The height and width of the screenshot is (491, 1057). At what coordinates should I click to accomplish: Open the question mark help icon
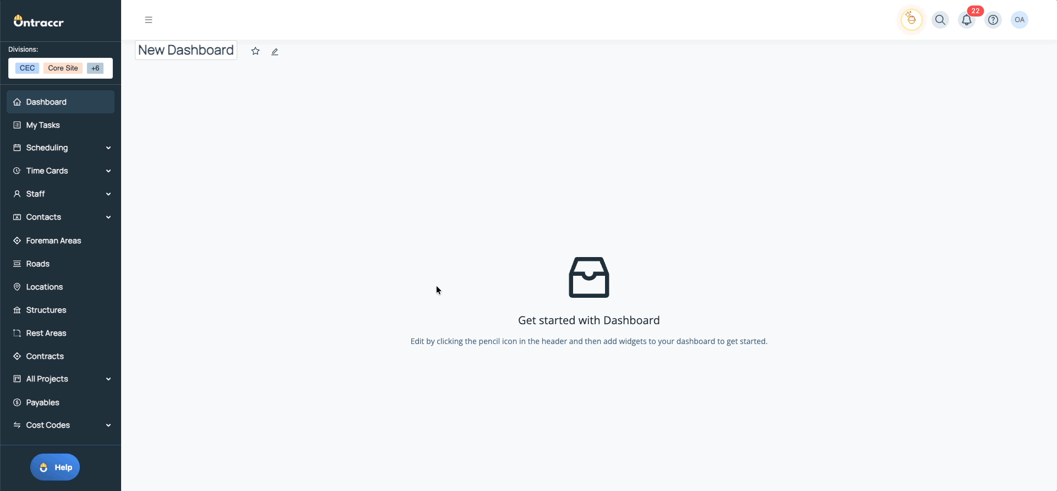click(x=993, y=20)
